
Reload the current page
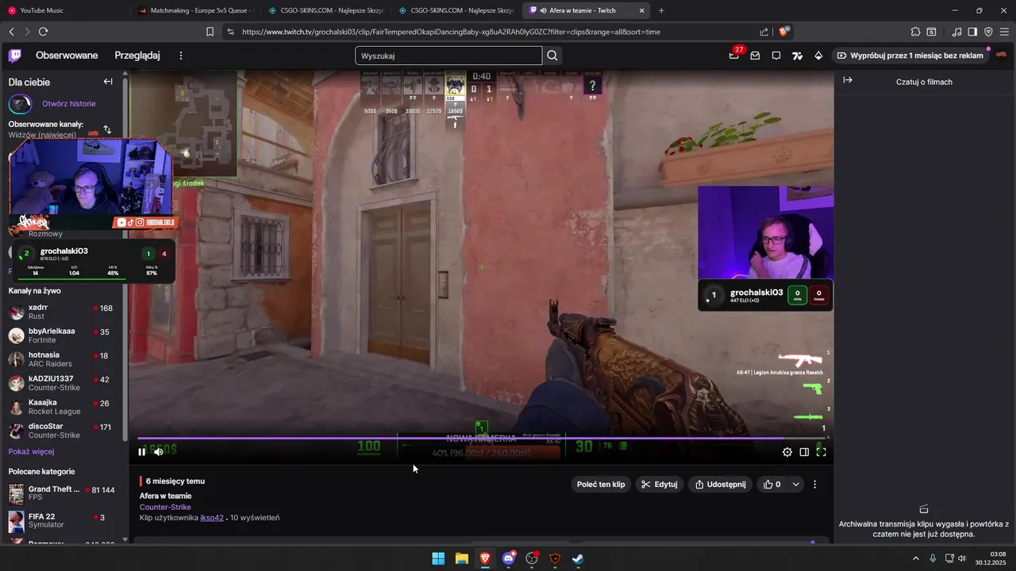pos(43,32)
